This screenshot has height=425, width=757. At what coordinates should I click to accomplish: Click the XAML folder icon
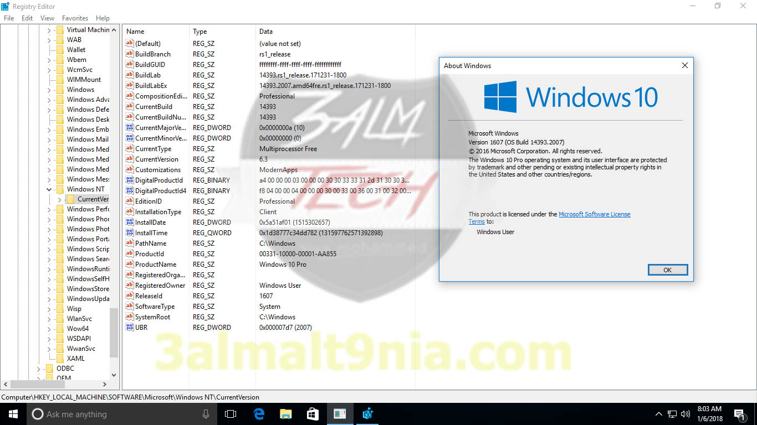coord(60,359)
